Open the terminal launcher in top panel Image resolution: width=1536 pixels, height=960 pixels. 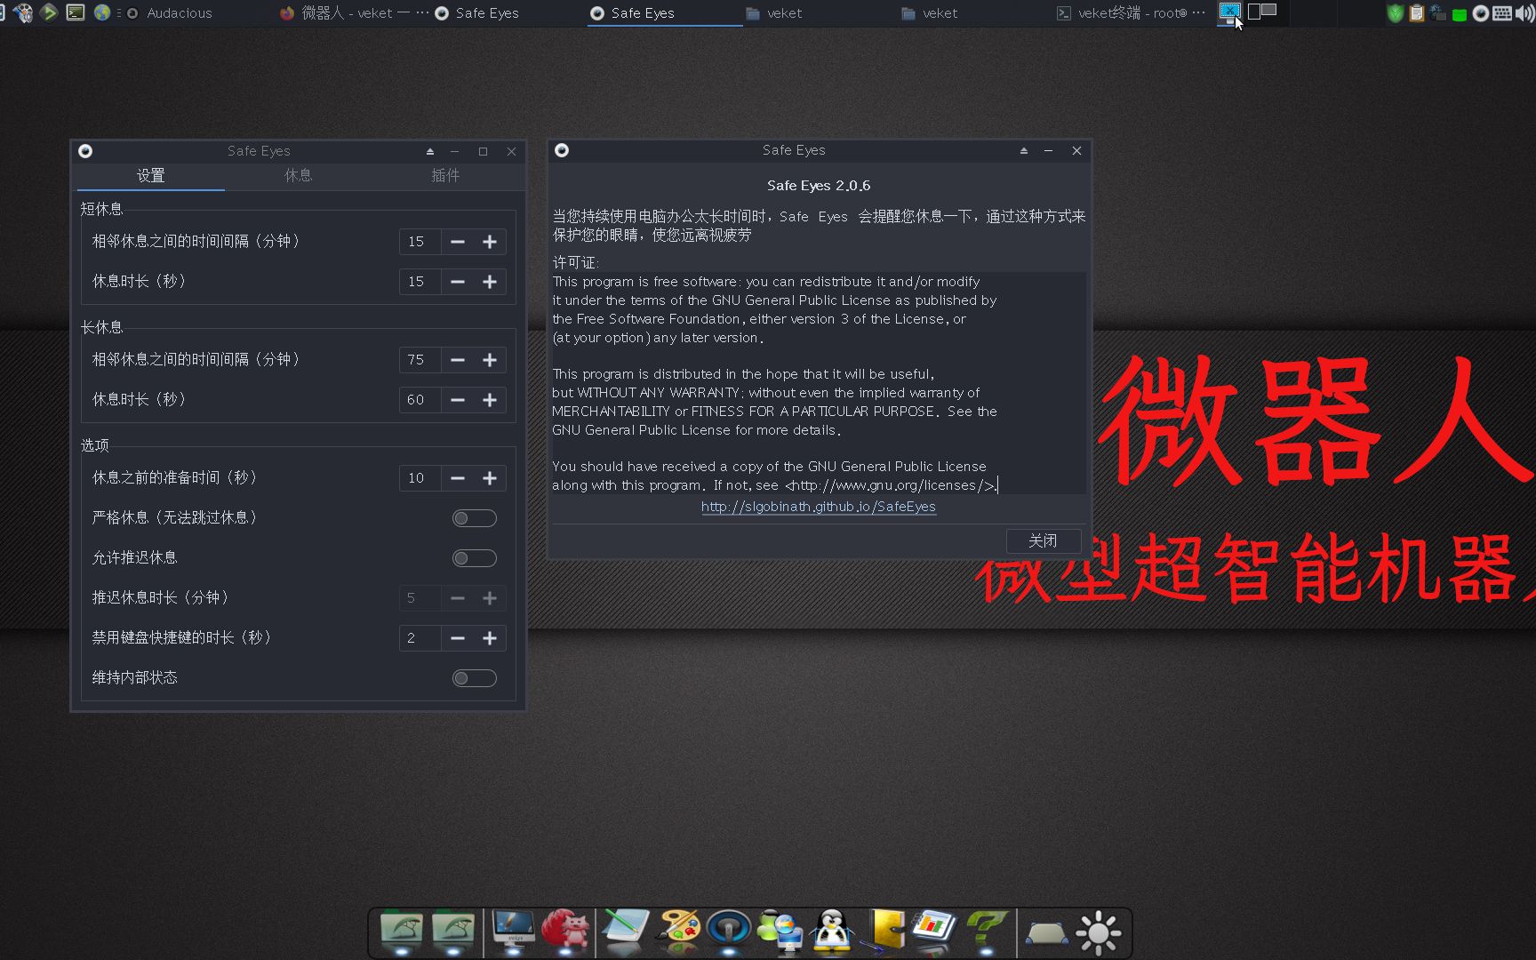point(76,12)
